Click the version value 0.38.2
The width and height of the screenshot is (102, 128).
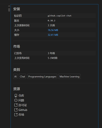coord(52,20)
